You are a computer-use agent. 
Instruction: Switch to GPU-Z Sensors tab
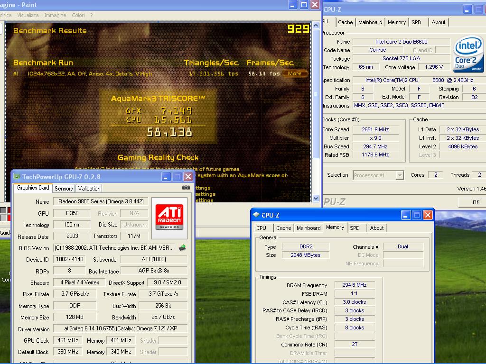pos(64,189)
